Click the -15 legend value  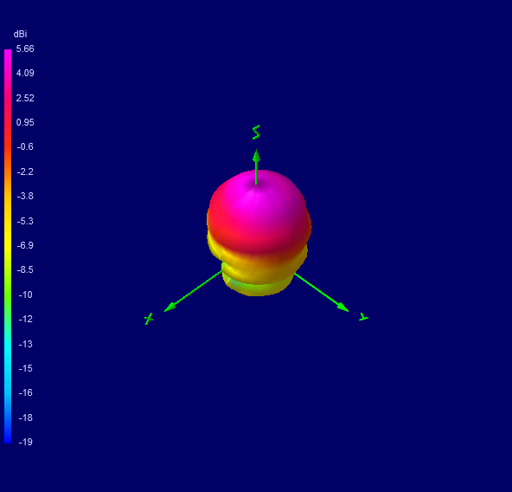pyautogui.click(x=25, y=368)
